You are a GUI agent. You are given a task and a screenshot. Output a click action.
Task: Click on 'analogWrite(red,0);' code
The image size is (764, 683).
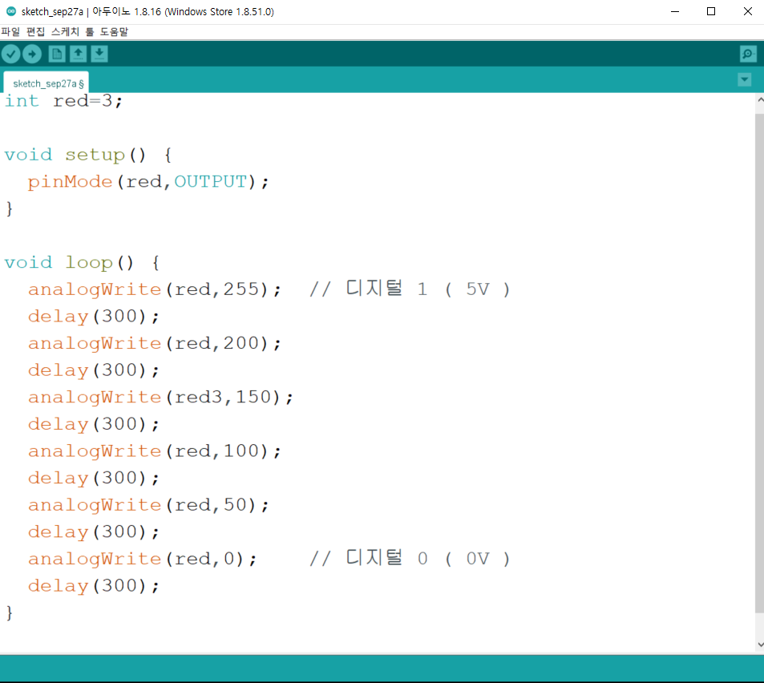pos(142,559)
